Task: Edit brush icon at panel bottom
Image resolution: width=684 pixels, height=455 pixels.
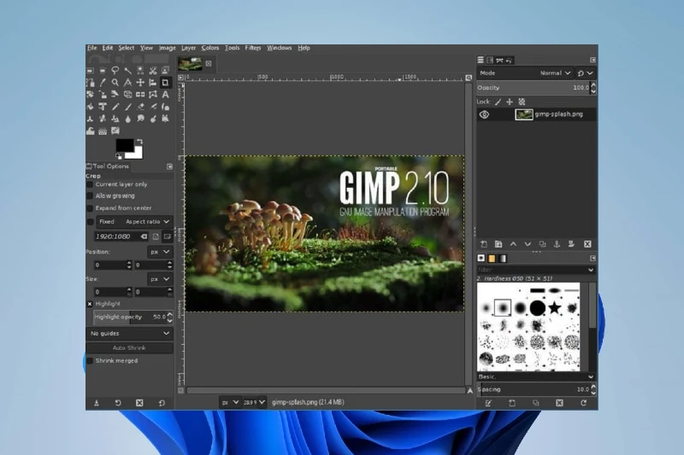Action: click(x=488, y=403)
